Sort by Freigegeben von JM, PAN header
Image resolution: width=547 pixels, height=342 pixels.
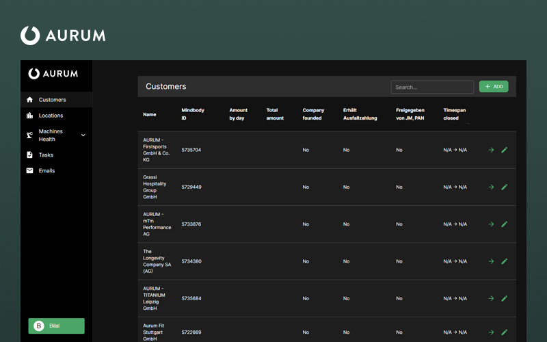tap(410, 114)
